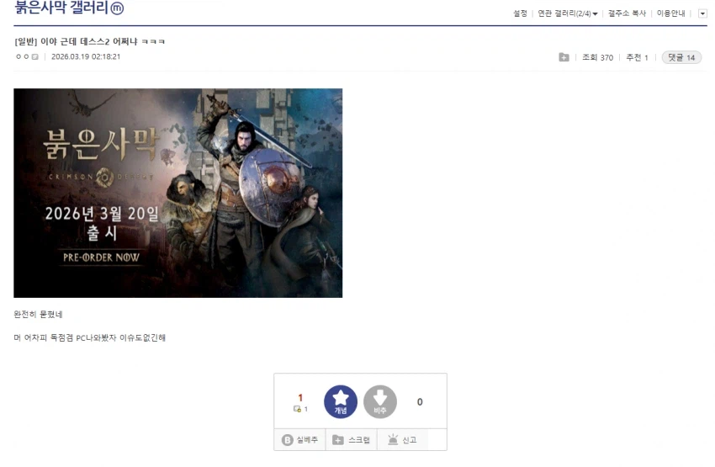
Task: Click the downvote count 0
Action: click(x=420, y=401)
